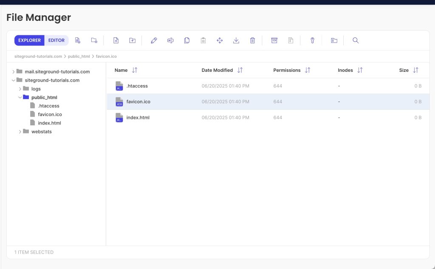Click the .htaccess file type icon

[119, 86]
